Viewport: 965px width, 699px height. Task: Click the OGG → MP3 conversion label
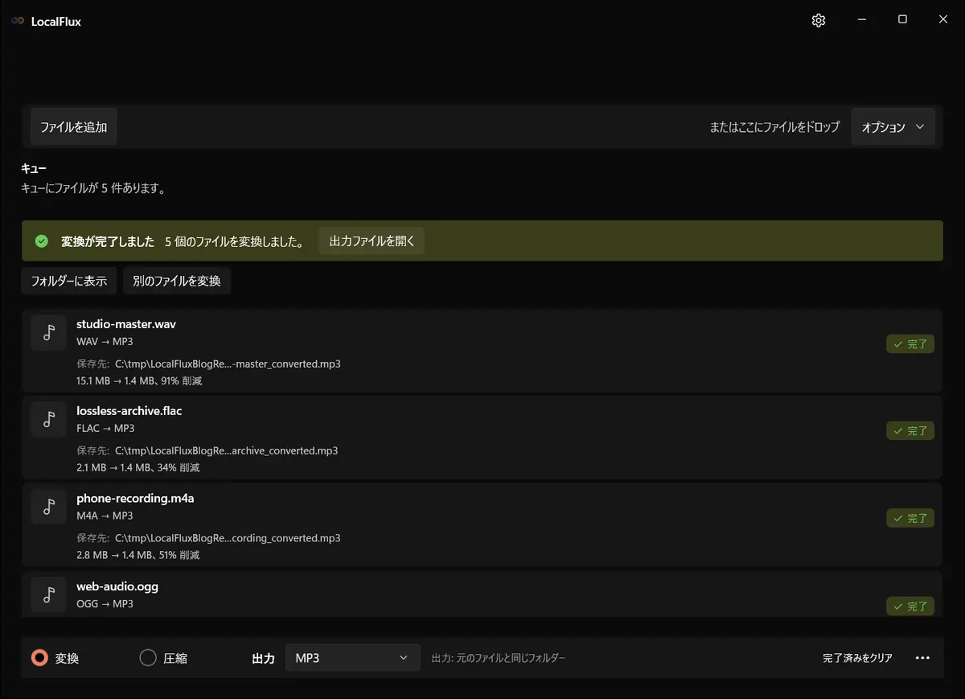coord(105,603)
